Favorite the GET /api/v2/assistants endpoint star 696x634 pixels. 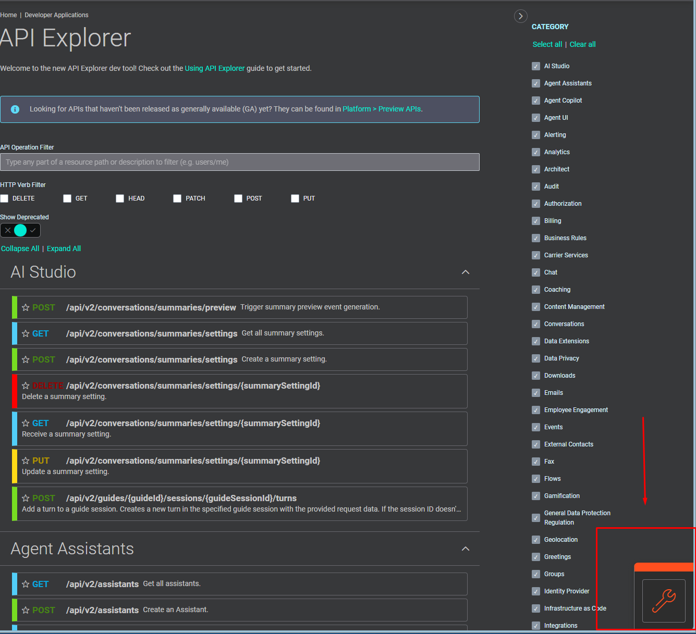coord(26,584)
